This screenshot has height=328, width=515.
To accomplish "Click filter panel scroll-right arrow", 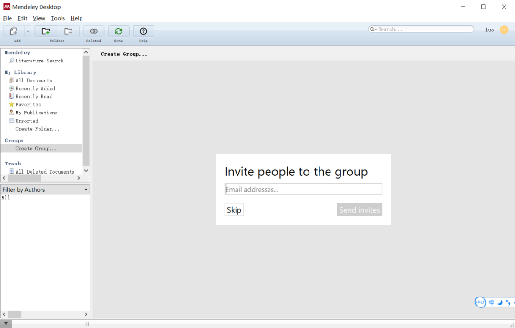I will [86, 314].
